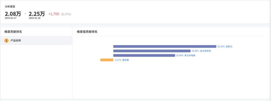Click the 2023-01-17 date label
This screenshot has width=271, height=101.
tap(11, 18)
